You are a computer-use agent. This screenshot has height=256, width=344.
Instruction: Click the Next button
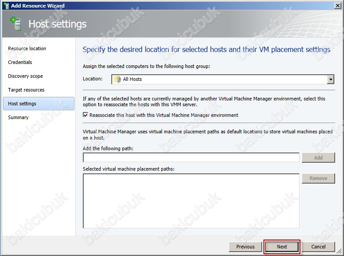282,247
